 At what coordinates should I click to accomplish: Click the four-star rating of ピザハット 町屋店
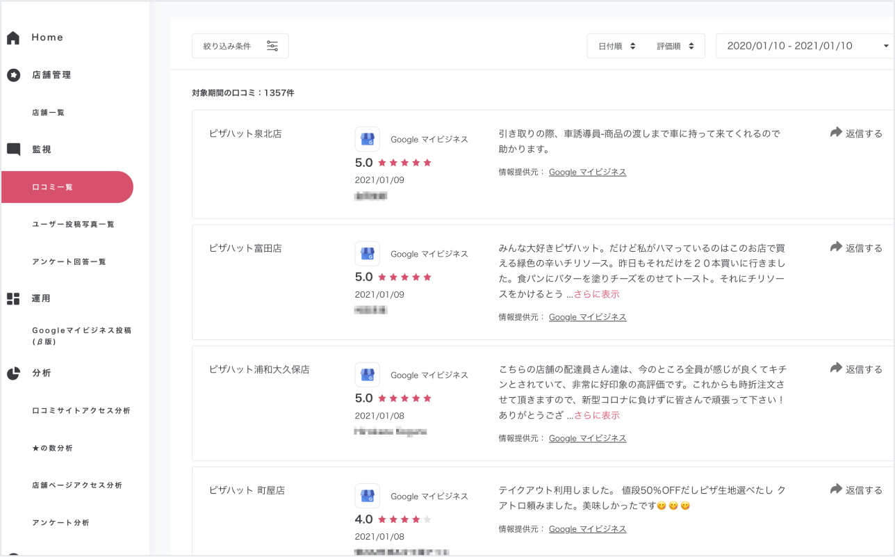[405, 519]
